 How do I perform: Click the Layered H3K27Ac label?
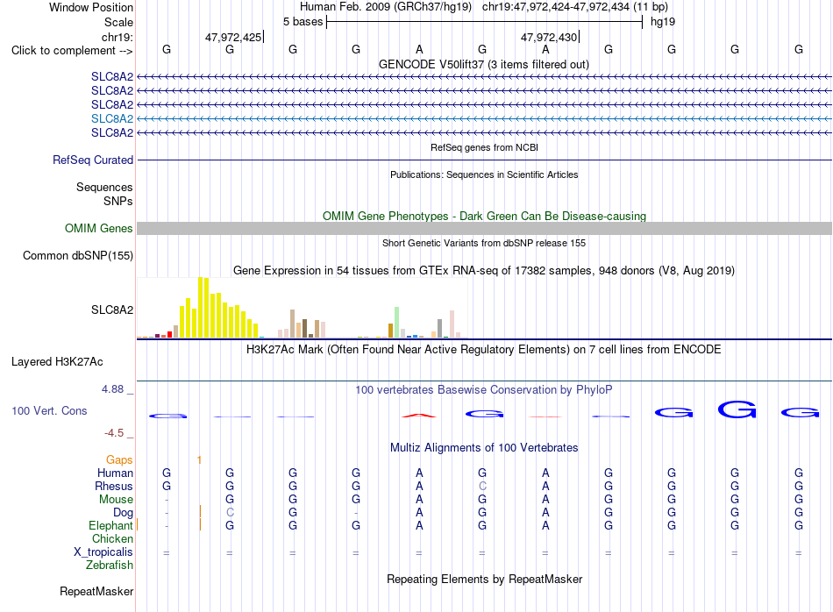pyautogui.click(x=57, y=362)
